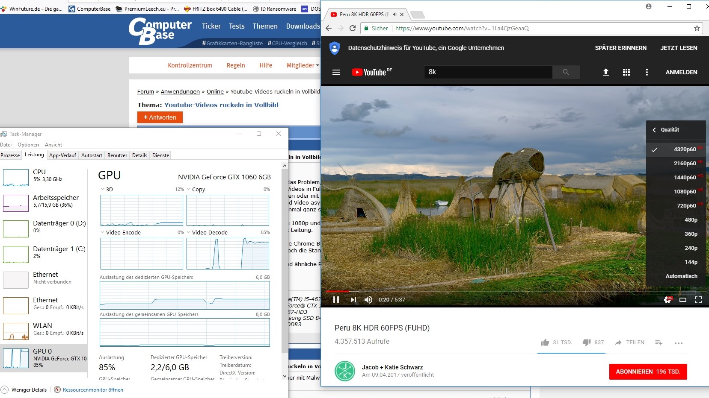The image size is (709, 398).
Task: Add video to playlist icon
Action: tap(659, 342)
